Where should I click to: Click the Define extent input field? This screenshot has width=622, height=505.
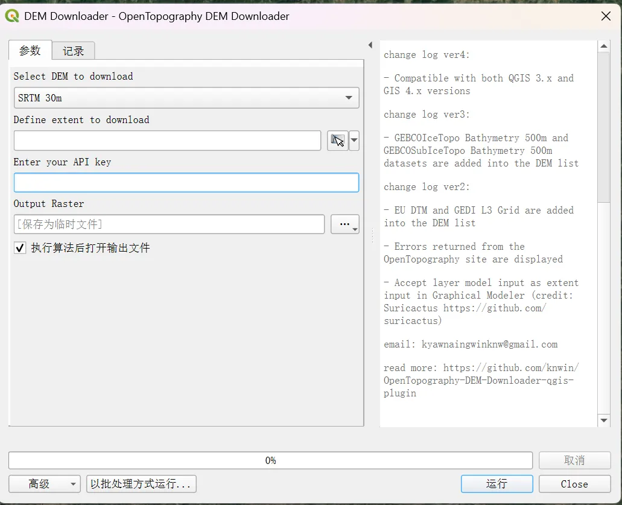(x=167, y=141)
